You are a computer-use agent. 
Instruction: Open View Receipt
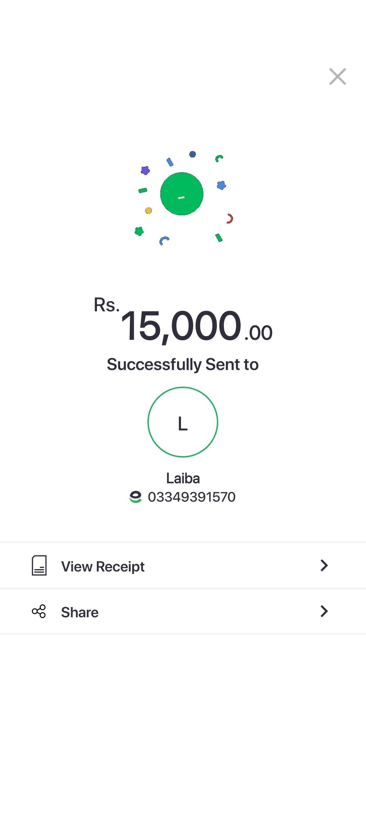(x=103, y=566)
